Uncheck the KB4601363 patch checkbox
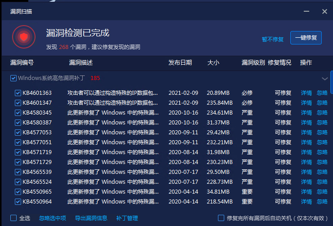 18,93
